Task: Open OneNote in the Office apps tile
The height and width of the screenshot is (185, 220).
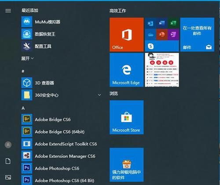Action: [173, 35]
